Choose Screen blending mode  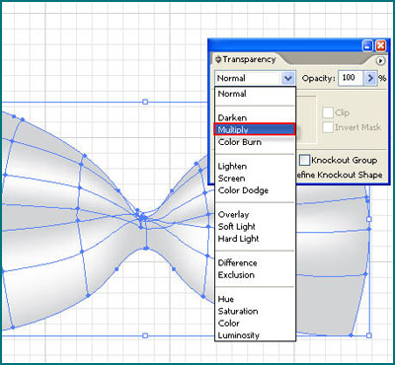tap(255, 179)
